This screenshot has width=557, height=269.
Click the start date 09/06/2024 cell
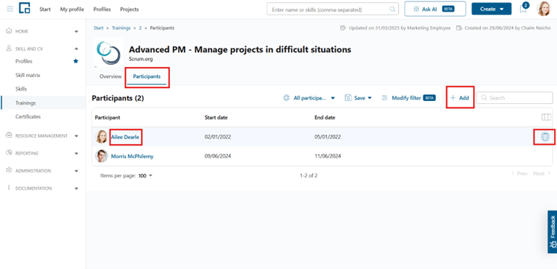(218, 156)
